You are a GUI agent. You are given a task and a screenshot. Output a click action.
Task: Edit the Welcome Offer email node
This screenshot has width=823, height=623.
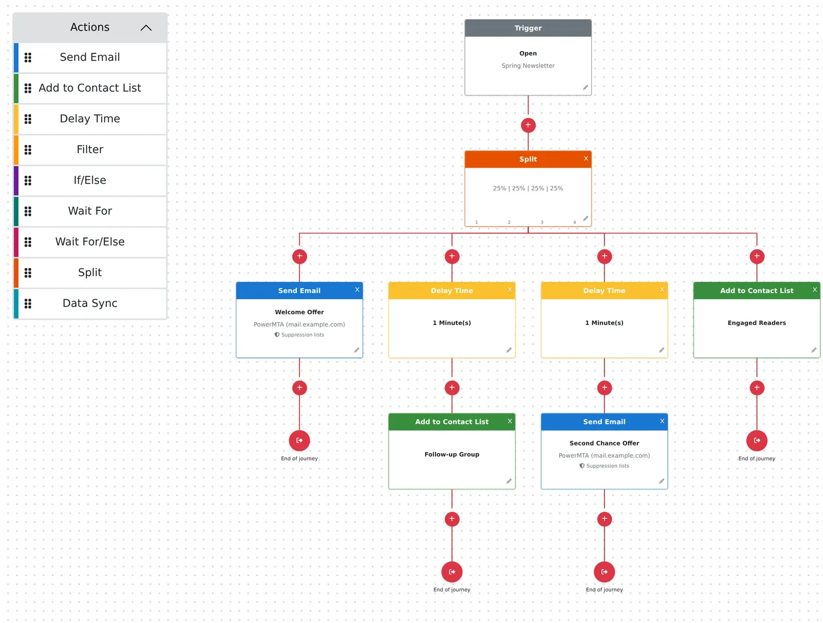tap(356, 350)
